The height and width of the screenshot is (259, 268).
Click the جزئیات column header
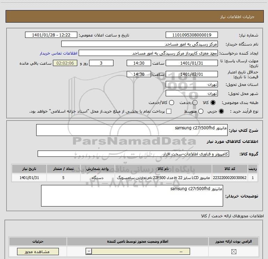(x=38, y=241)
